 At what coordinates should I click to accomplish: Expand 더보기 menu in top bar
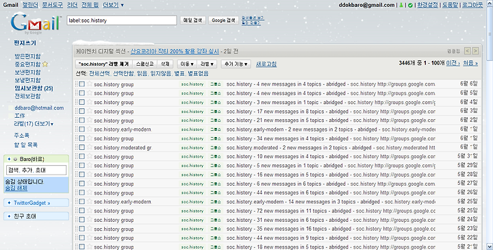click(x=113, y=5)
